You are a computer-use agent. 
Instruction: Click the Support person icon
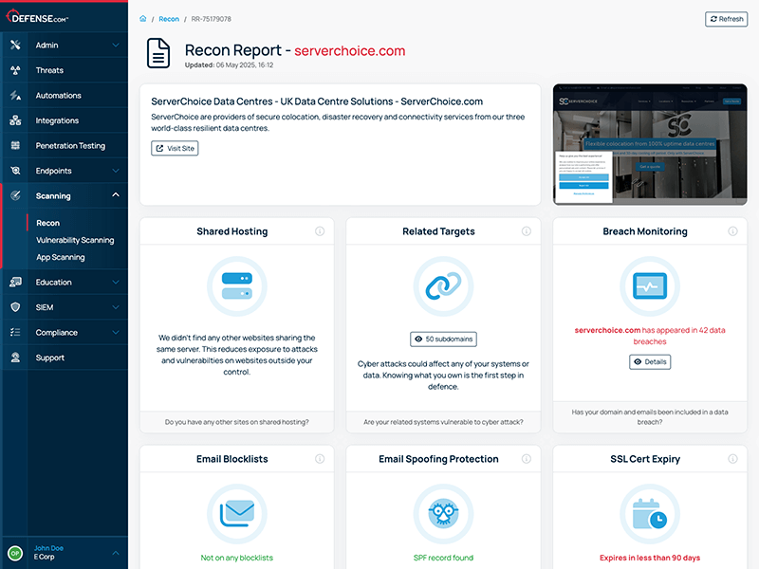15,358
